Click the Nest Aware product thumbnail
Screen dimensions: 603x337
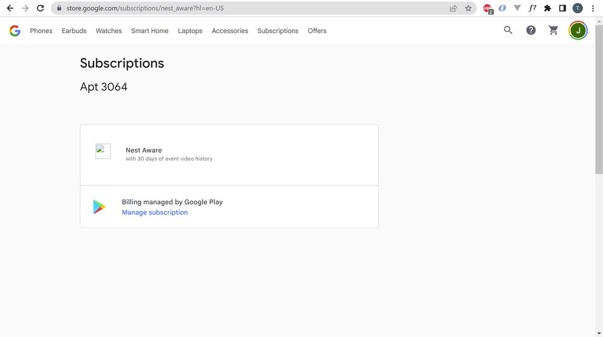[103, 151]
